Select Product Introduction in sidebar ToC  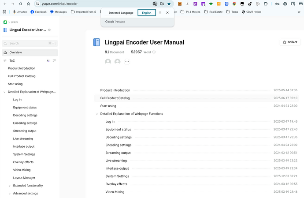tap(22, 68)
